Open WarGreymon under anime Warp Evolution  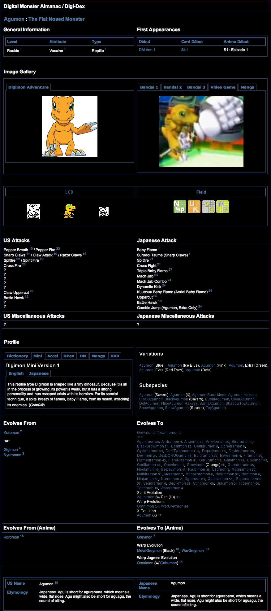(x=192, y=551)
